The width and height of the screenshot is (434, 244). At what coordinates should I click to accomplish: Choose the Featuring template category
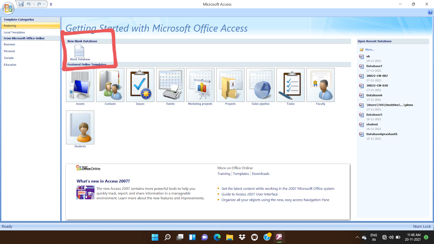pyautogui.click(x=31, y=26)
